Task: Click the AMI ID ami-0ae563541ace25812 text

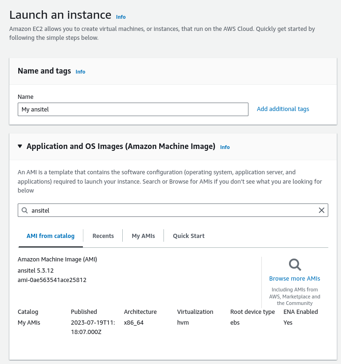Action: [x=52, y=280]
